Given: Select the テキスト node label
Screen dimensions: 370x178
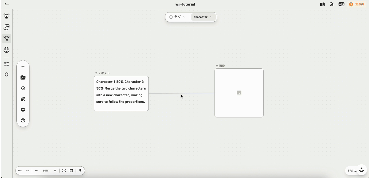Looking at the screenshot, I should (x=103, y=73).
